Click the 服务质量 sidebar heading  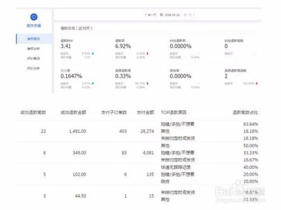[34, 25]
